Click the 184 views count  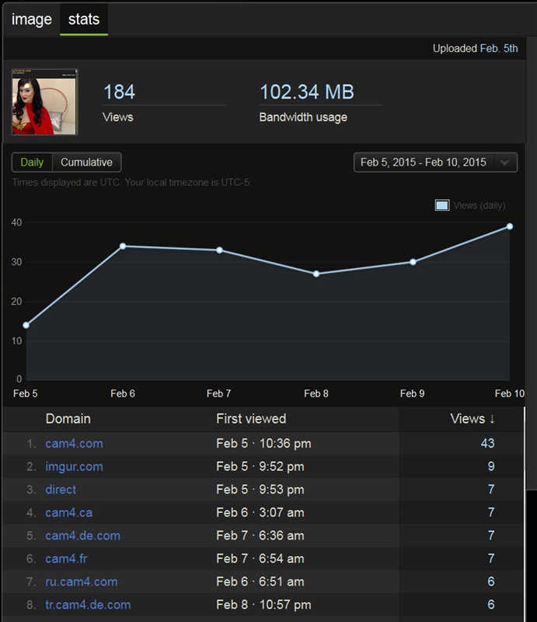(x=120, y=92)
